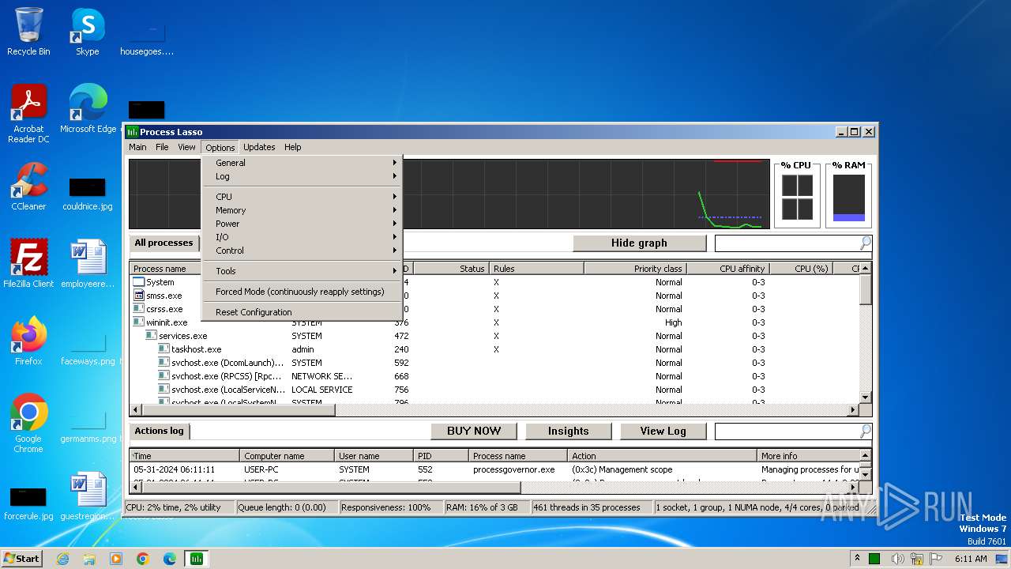Open Chrome from the taskbar
The image size is (1011, 569).
[143, 559]
